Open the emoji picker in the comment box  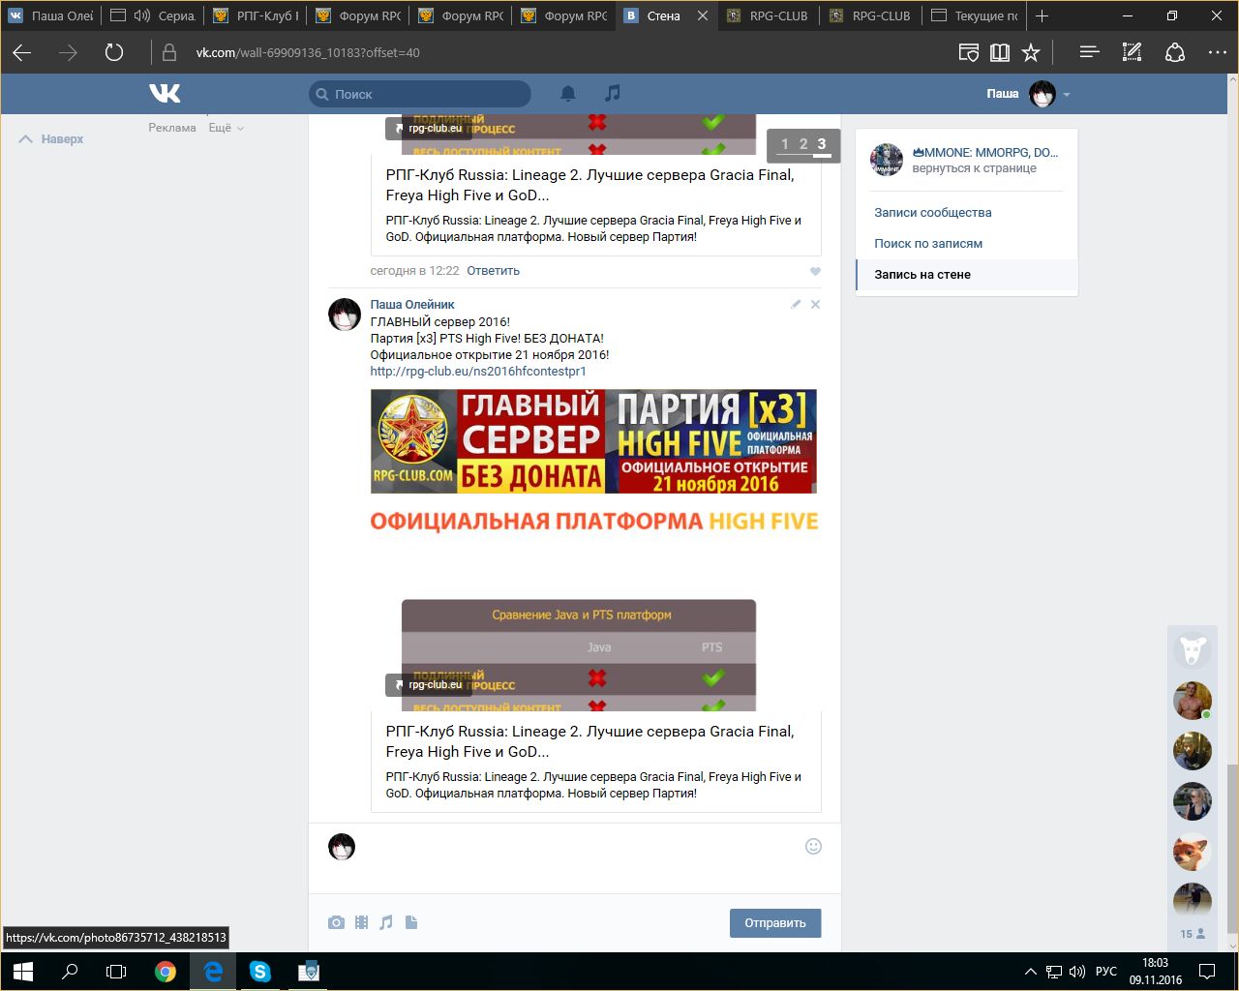tap(813, 846)
